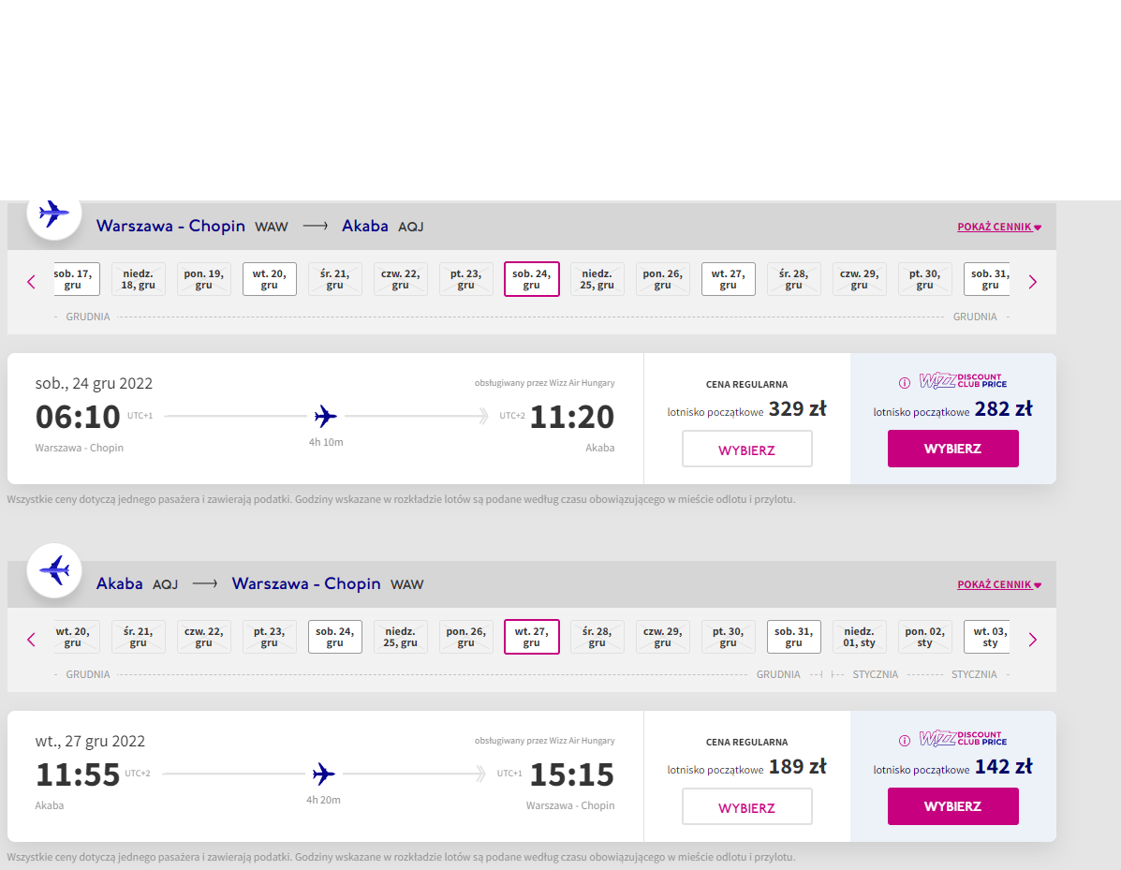Screen dimensions: 1121x870
Task: Click the outbound flight airplane icon
Action: 54,213
